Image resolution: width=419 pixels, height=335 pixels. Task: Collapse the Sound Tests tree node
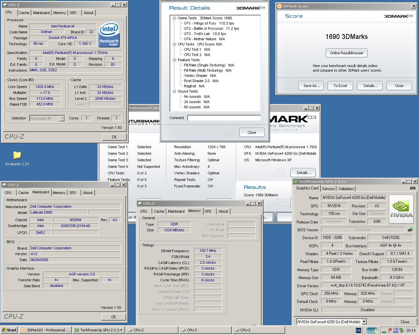pyautogui.click(x=174, y=91)
